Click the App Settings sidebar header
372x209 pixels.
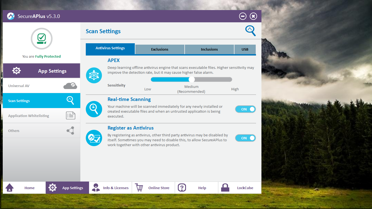41,71
